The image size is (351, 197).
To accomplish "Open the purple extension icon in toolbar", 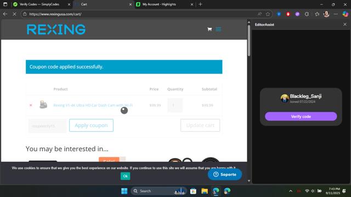I will pos(297,14).
